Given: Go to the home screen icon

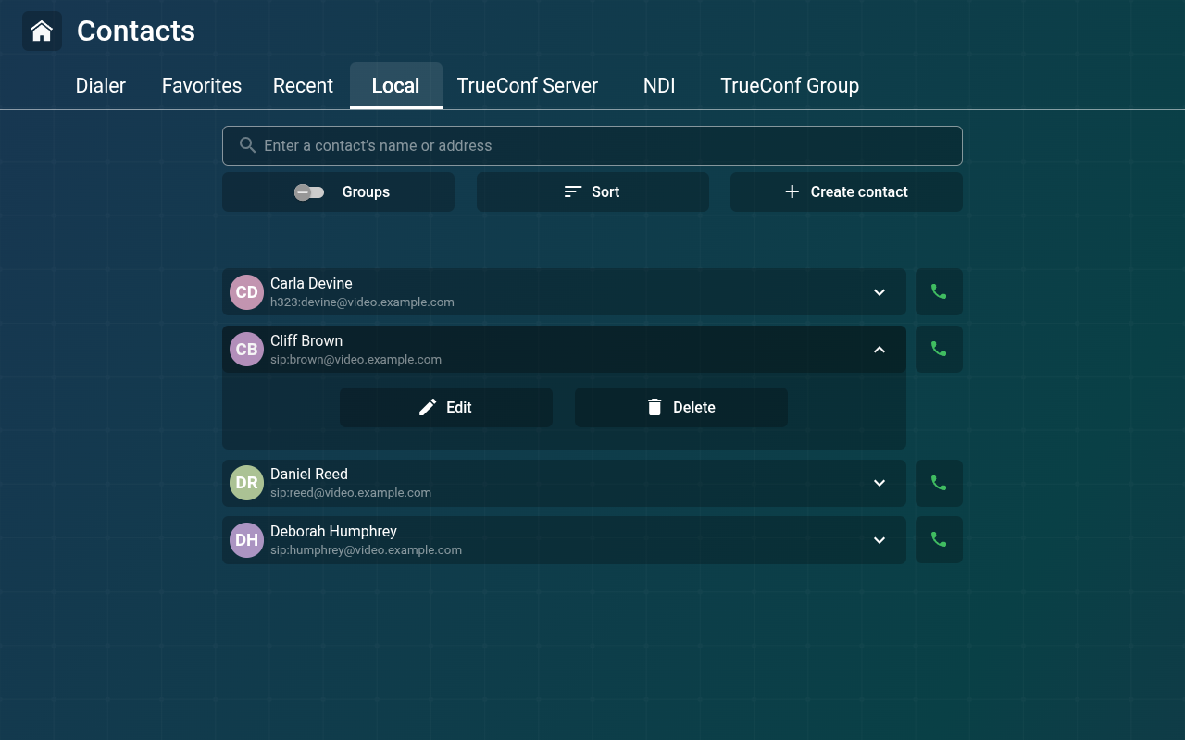Looking at the screenshot, I should pyautogui.click(x=42, y=31).
